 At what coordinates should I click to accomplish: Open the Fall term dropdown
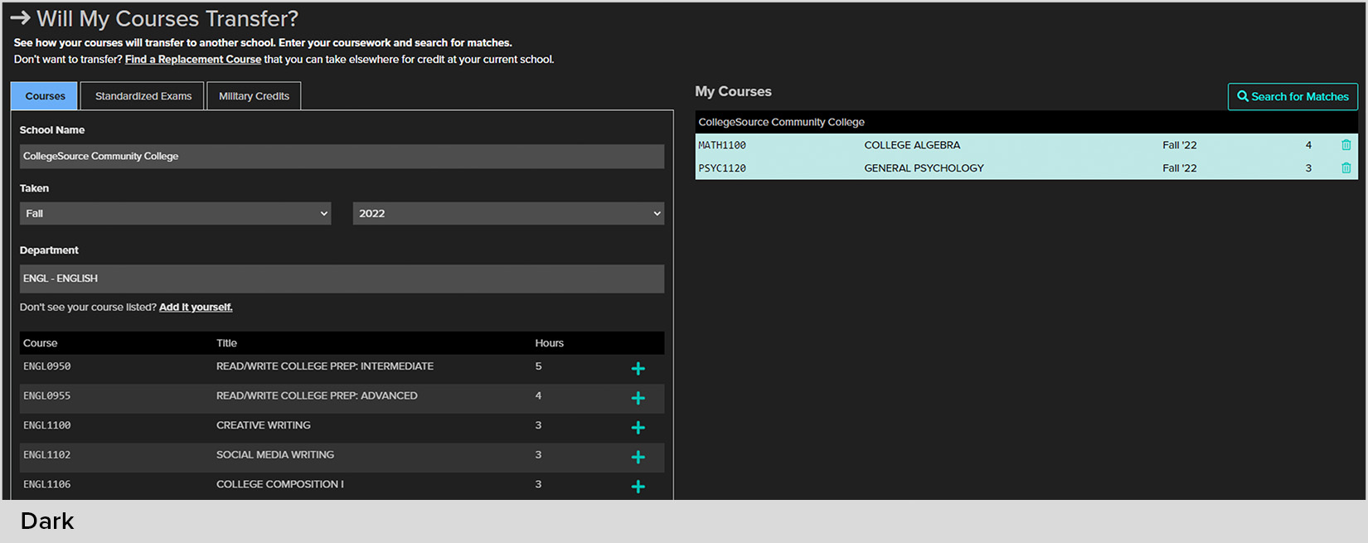tap(175, 214)
